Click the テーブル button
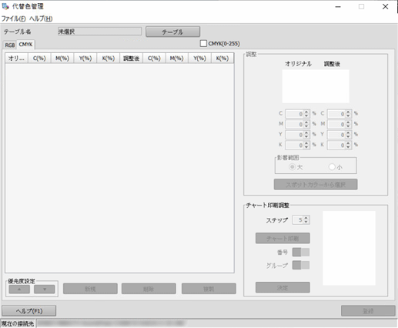Image resolution: width=398 pixels, height=328 pixels. coord(172,32)
